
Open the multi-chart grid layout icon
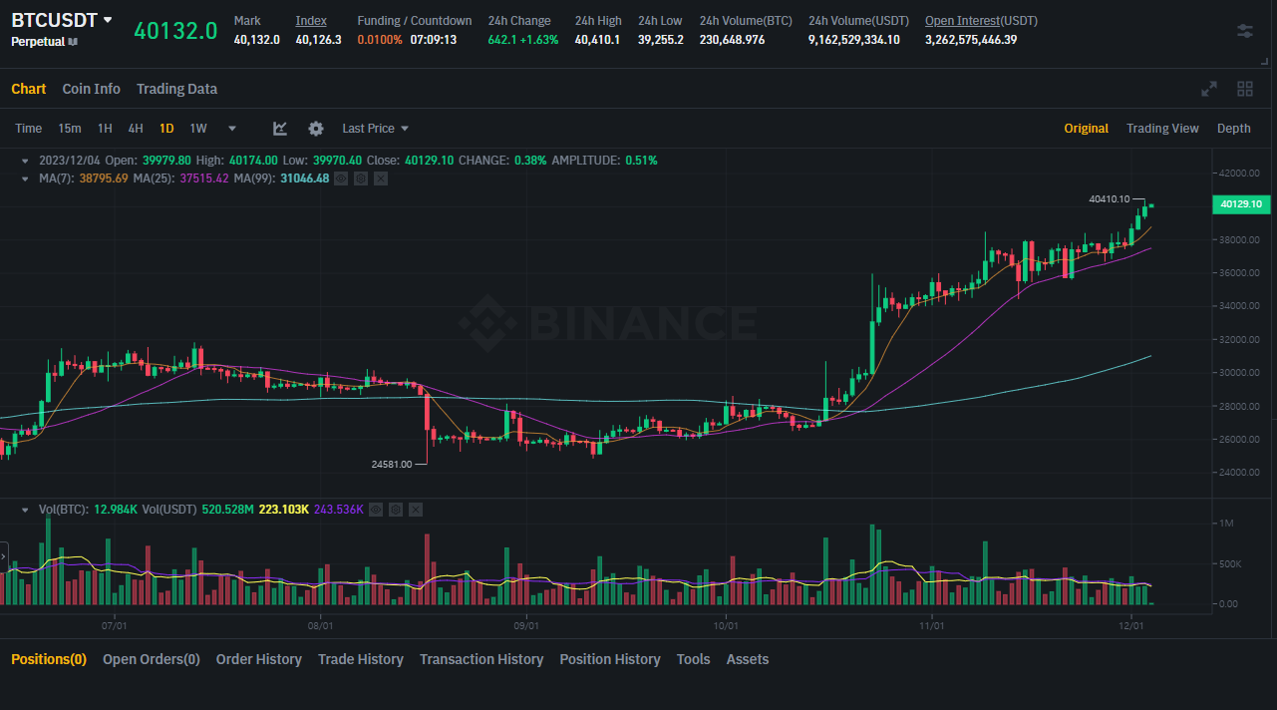coord(1245,89)
